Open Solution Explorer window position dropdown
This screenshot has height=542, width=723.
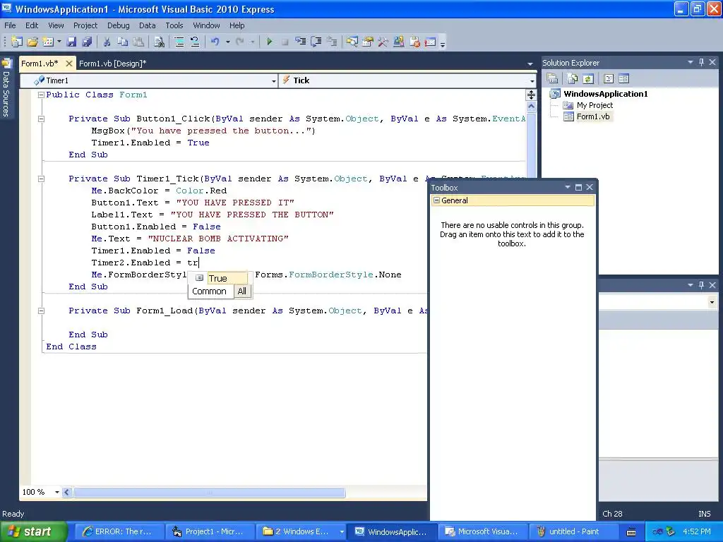pos(691,62)
